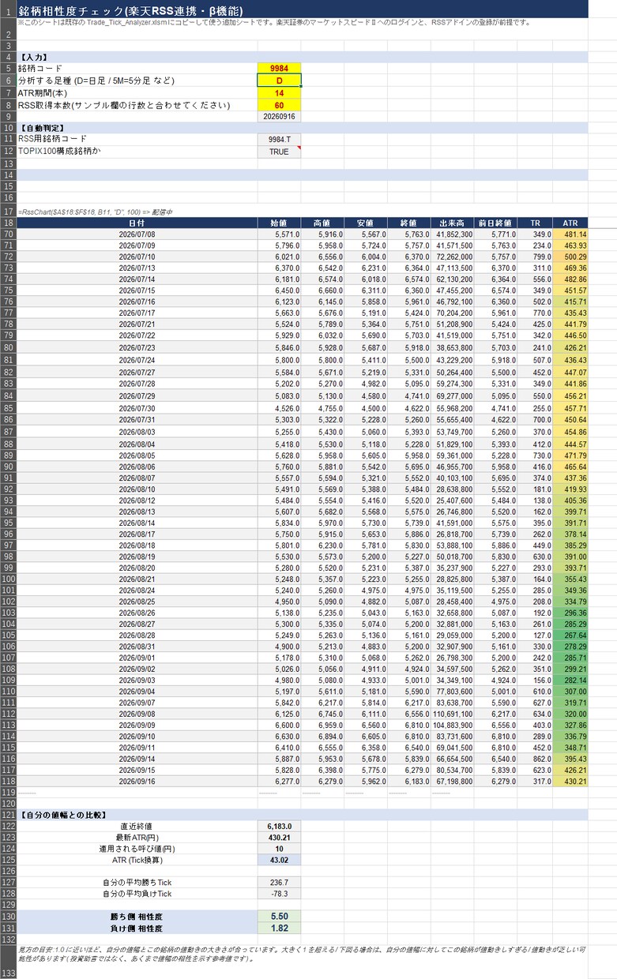The image size is (617, 979).
Task: Select the cell showing 20260916
Action: (x=279, y=116)
